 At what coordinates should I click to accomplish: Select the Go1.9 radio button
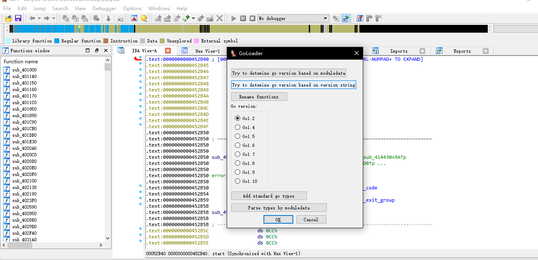pyautogui.click(x=237, y=172)
